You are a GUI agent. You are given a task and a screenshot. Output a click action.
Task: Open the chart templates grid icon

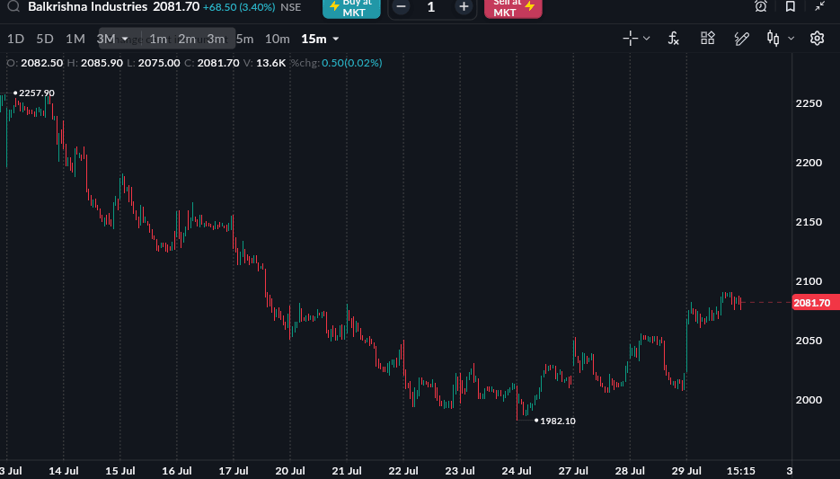(708, 38)
